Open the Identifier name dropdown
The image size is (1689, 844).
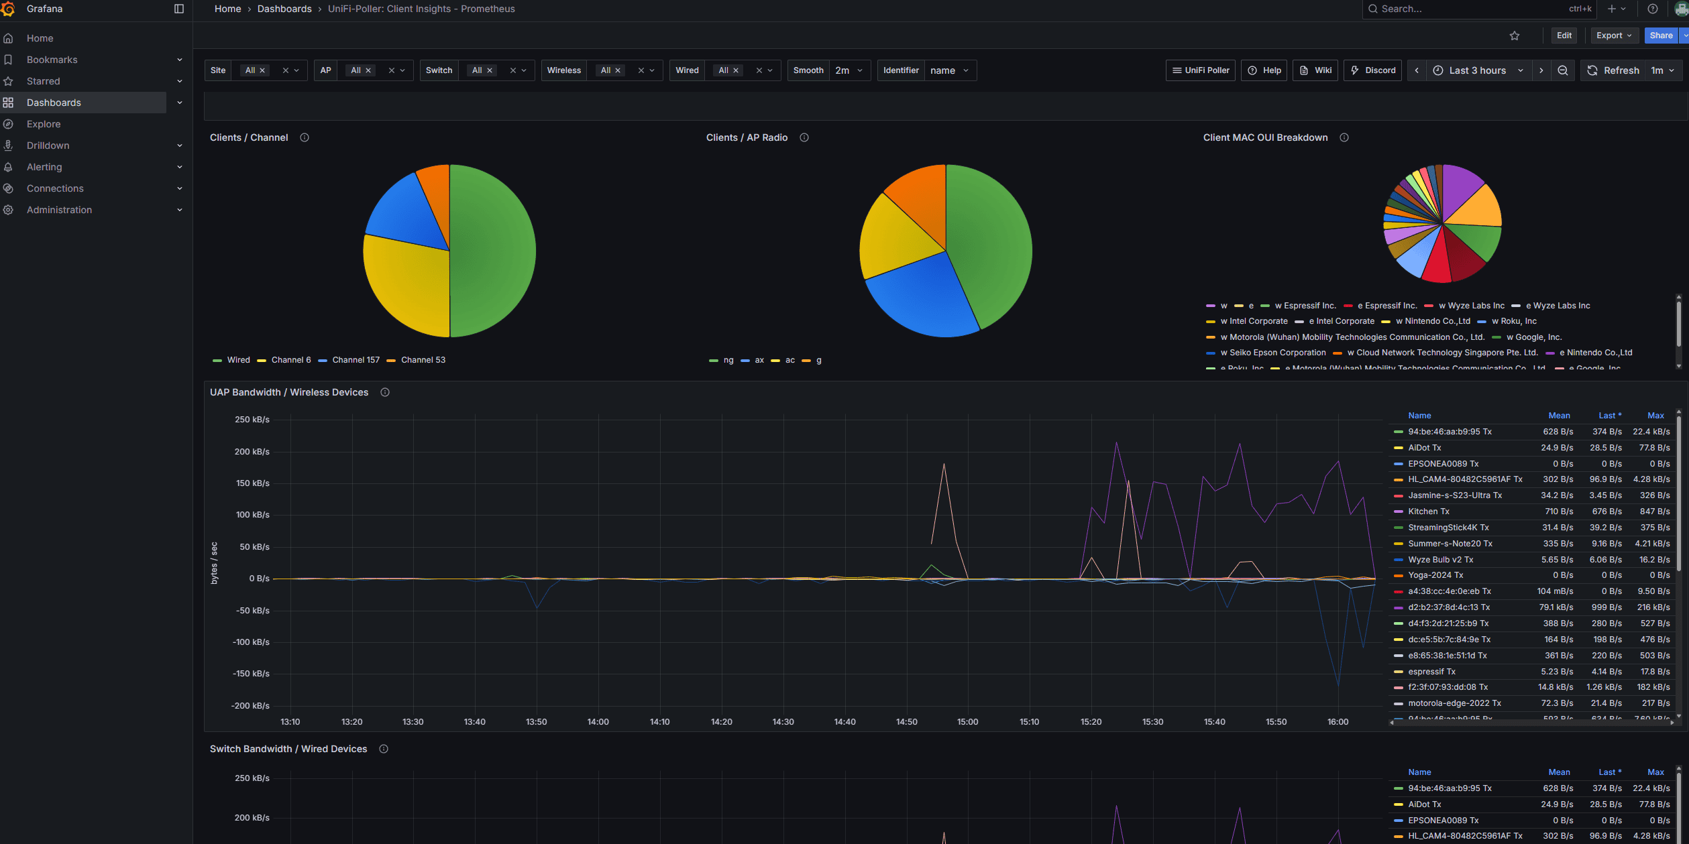[950, 70]
